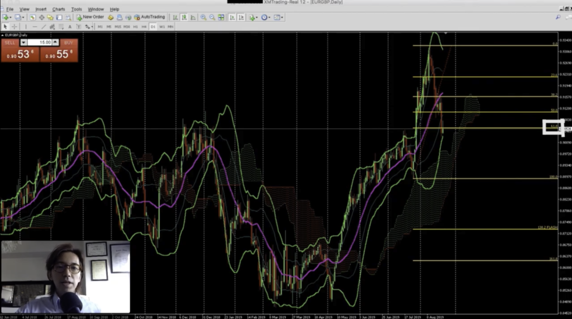Open the View menu
Image resolution: width=572 pixels, height=319 pixels.
25,9
